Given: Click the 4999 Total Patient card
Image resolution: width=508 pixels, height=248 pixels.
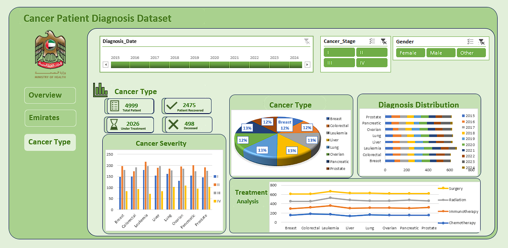Looking at the screenshot, I should (x=130, y=106).
